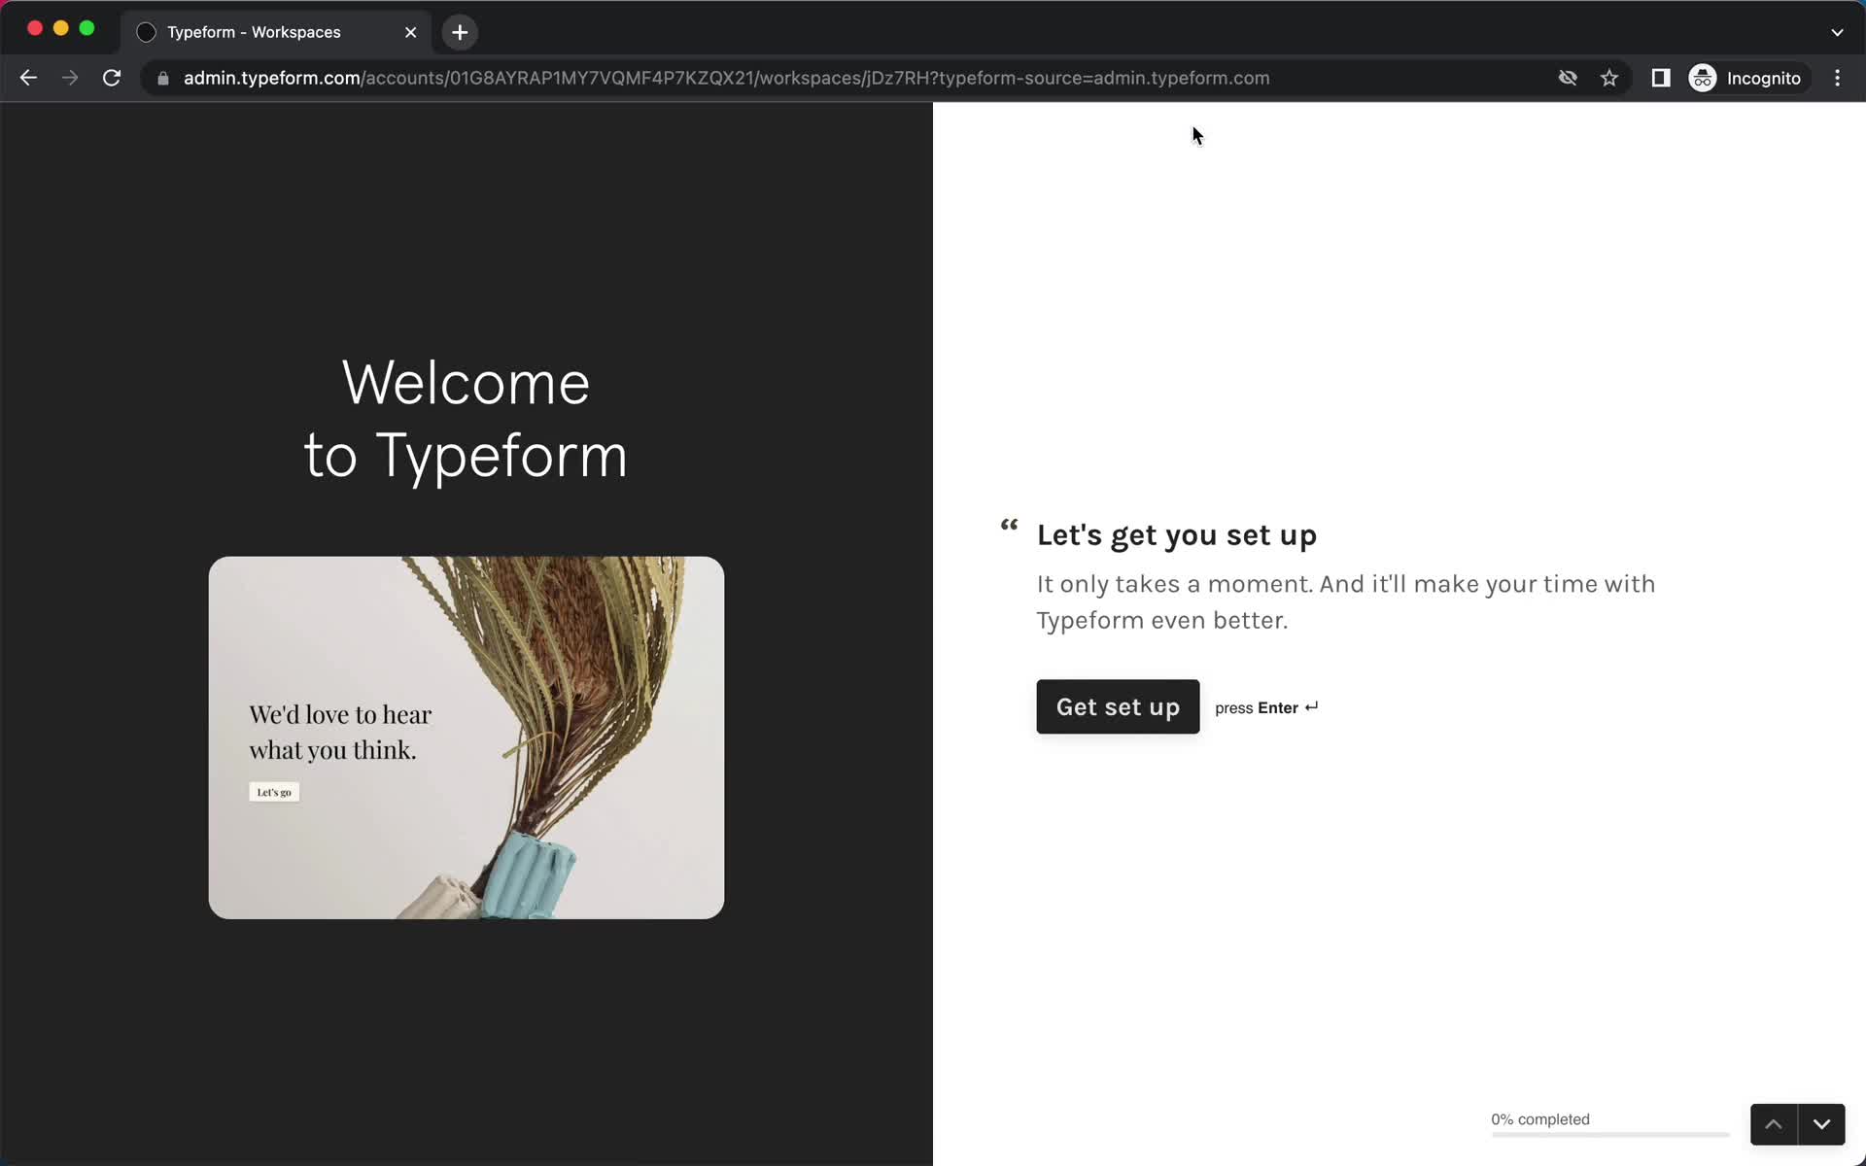This screenshot has height=1166, width=1866.
Task: Click the tracking protection icon
Action: click(1567, 78)
